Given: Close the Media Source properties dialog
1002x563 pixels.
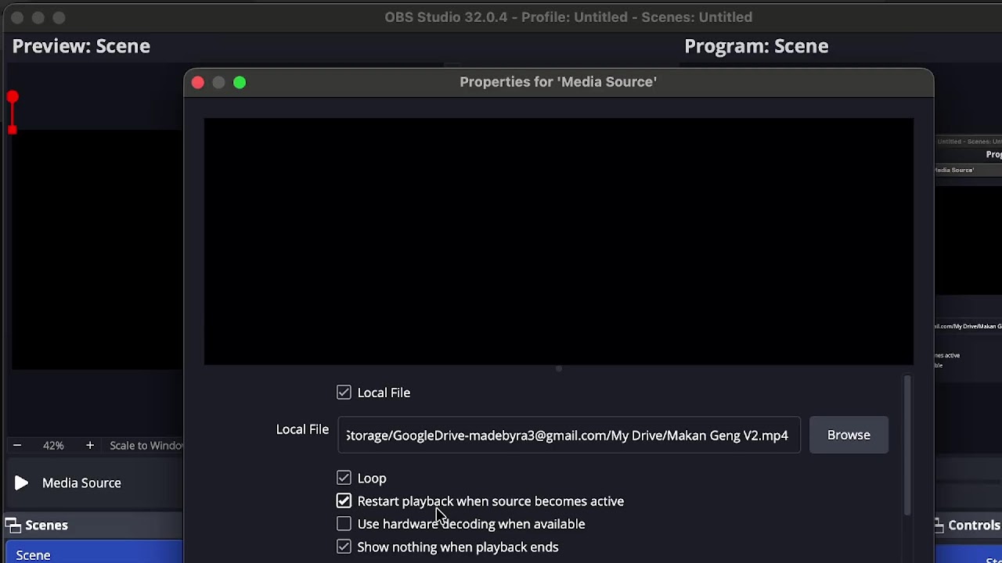Looking at the screenshot, I should pyautogui.click(x=198, y=82).
